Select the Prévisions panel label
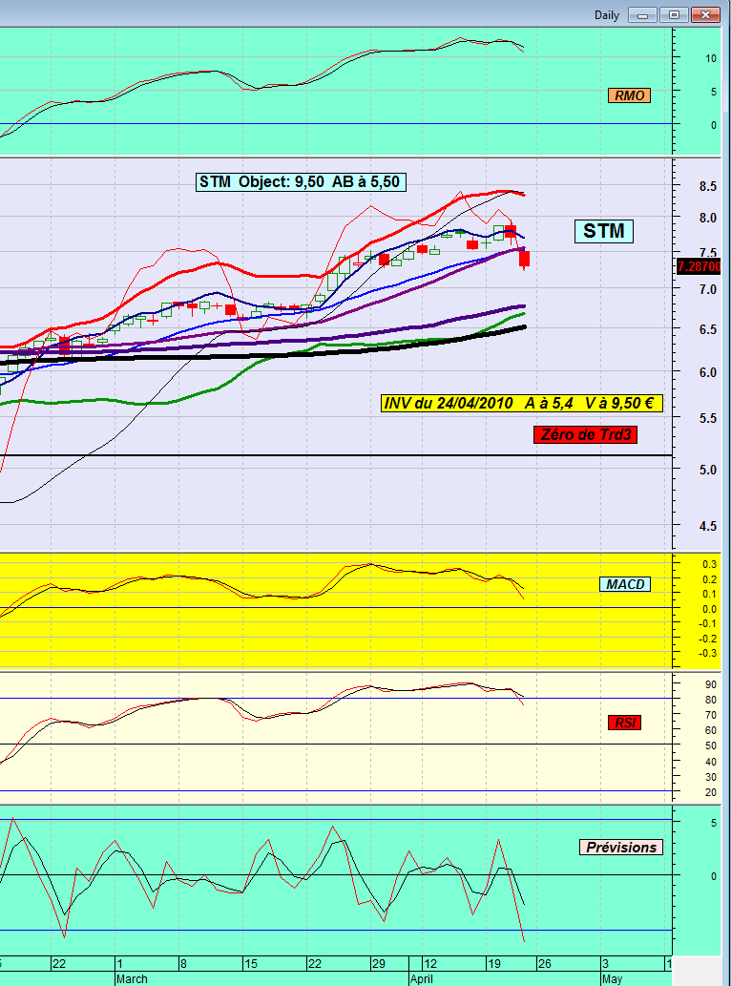 point(621,847)
